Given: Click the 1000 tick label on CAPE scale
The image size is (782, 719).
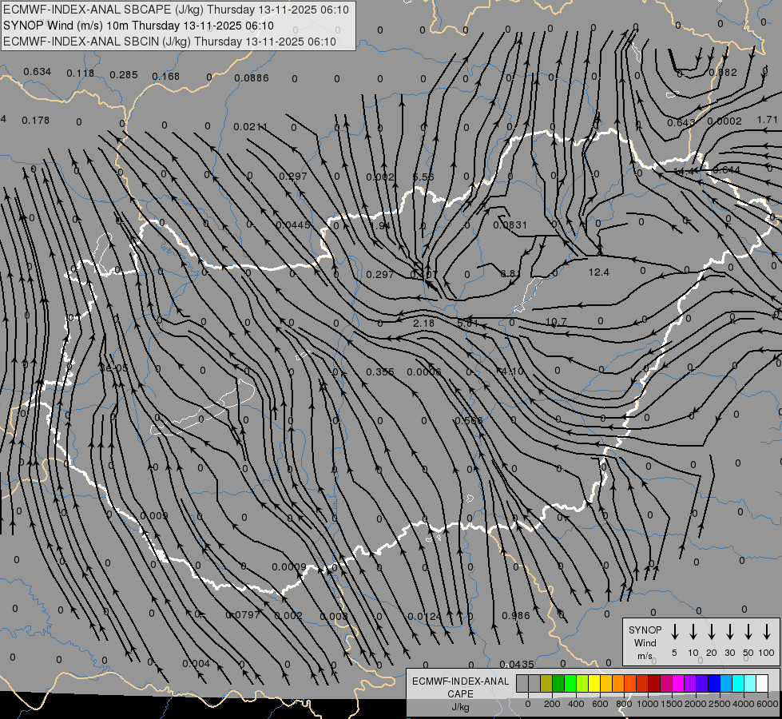Looking at the screenshot, I should tap(647, 704).
